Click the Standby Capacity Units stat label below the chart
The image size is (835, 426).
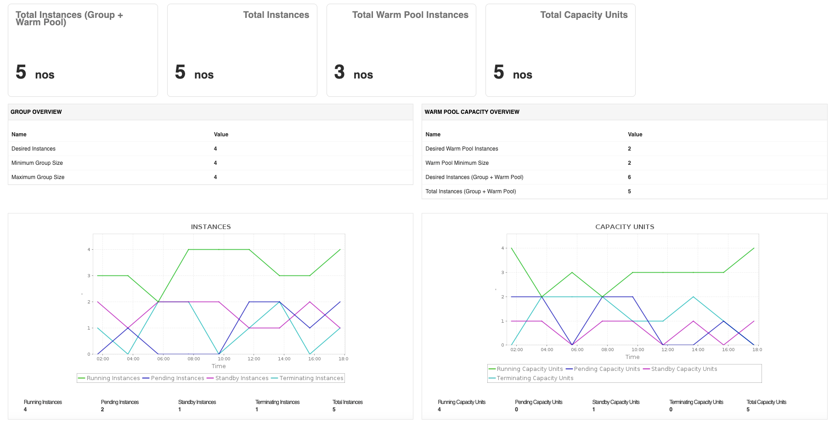[616, 402]
